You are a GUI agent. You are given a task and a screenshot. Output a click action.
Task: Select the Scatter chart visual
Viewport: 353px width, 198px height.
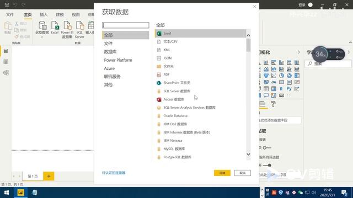[274, 76]
